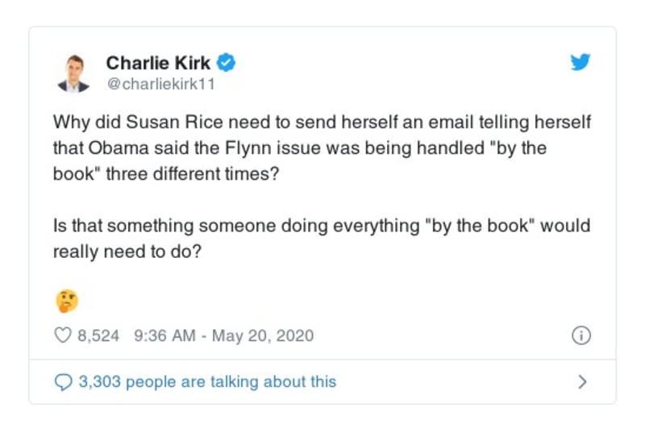This screenshot has height=433, width=645.
Task: Click the blue Twitter bird logo
Action: click(x=580, y=63)
